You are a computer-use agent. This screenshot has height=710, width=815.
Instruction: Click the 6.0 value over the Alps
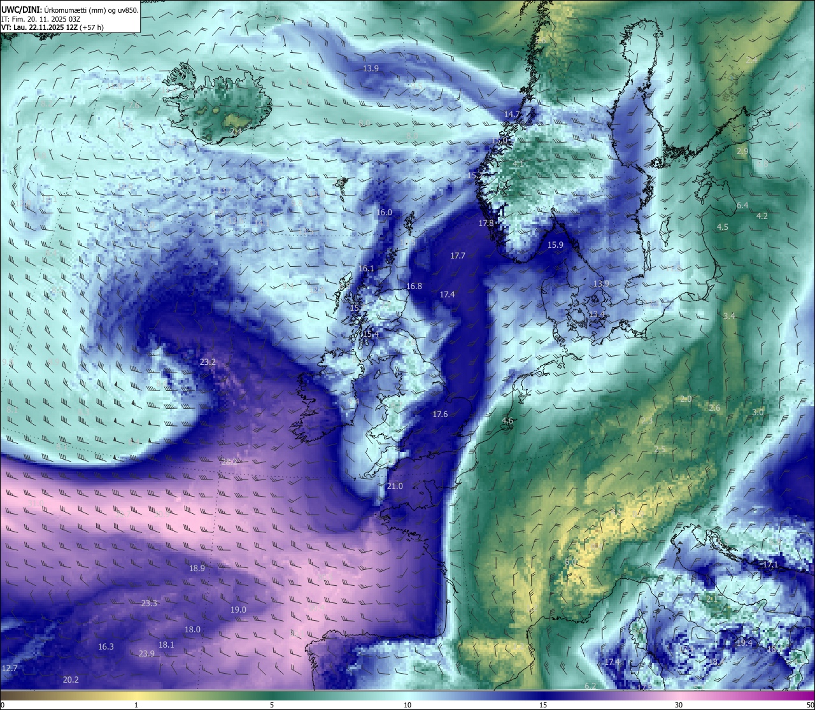point(570,563)
